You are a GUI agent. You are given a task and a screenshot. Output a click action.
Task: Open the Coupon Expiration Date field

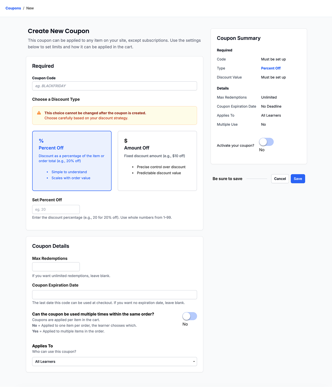115,295
